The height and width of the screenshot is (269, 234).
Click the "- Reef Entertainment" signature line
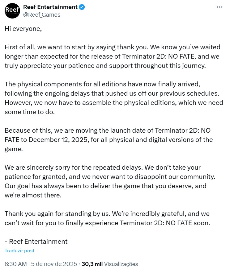click(x=36, y=241)
